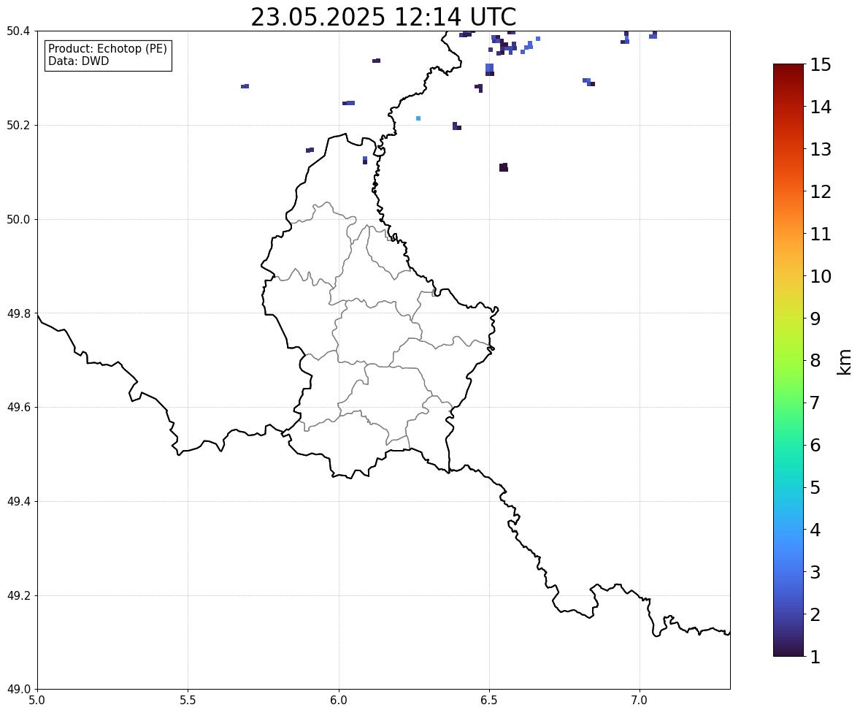The width and height of the screenshot is (860, 713).
Task: Click the longitude axis label '6.0'
Action: 339,701
